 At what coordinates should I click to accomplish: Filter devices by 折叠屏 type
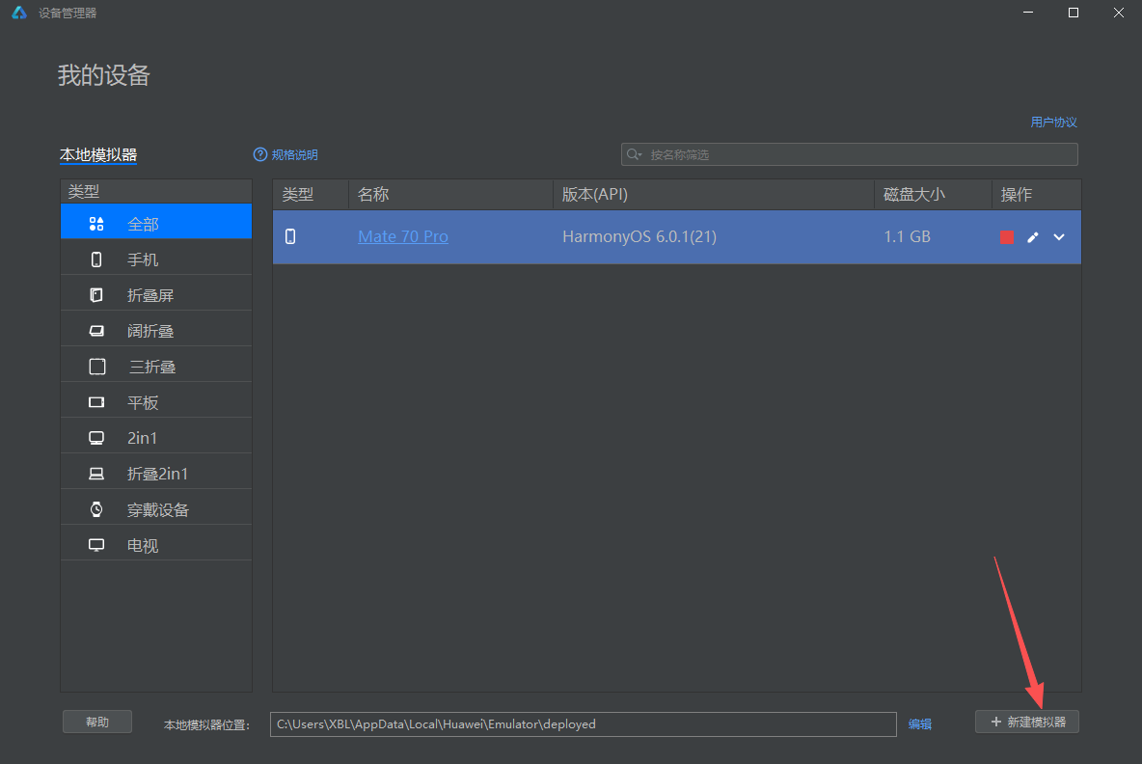156,295
